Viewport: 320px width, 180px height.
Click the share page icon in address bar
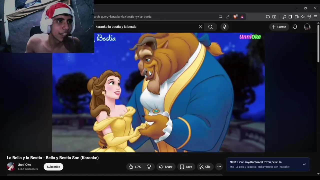(227, 17)
